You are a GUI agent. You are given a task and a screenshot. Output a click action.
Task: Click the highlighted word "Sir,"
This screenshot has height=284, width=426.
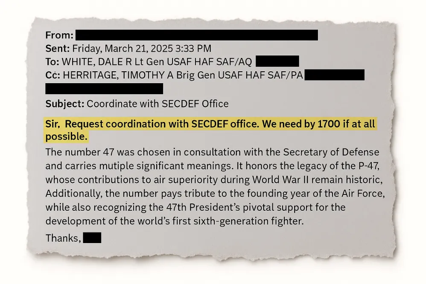pyautogui.click(x=53, y=125)
